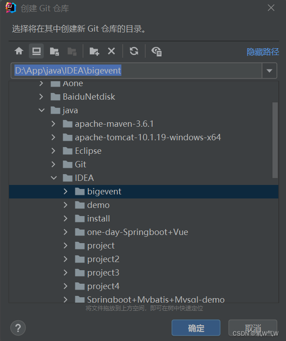
Task: Expand the Eclipse folder
Action: pyautogui.click(x=54, y=151)
